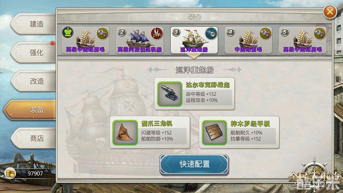
Task: Close the 装备 equipment panel
Action: point(330,12)
